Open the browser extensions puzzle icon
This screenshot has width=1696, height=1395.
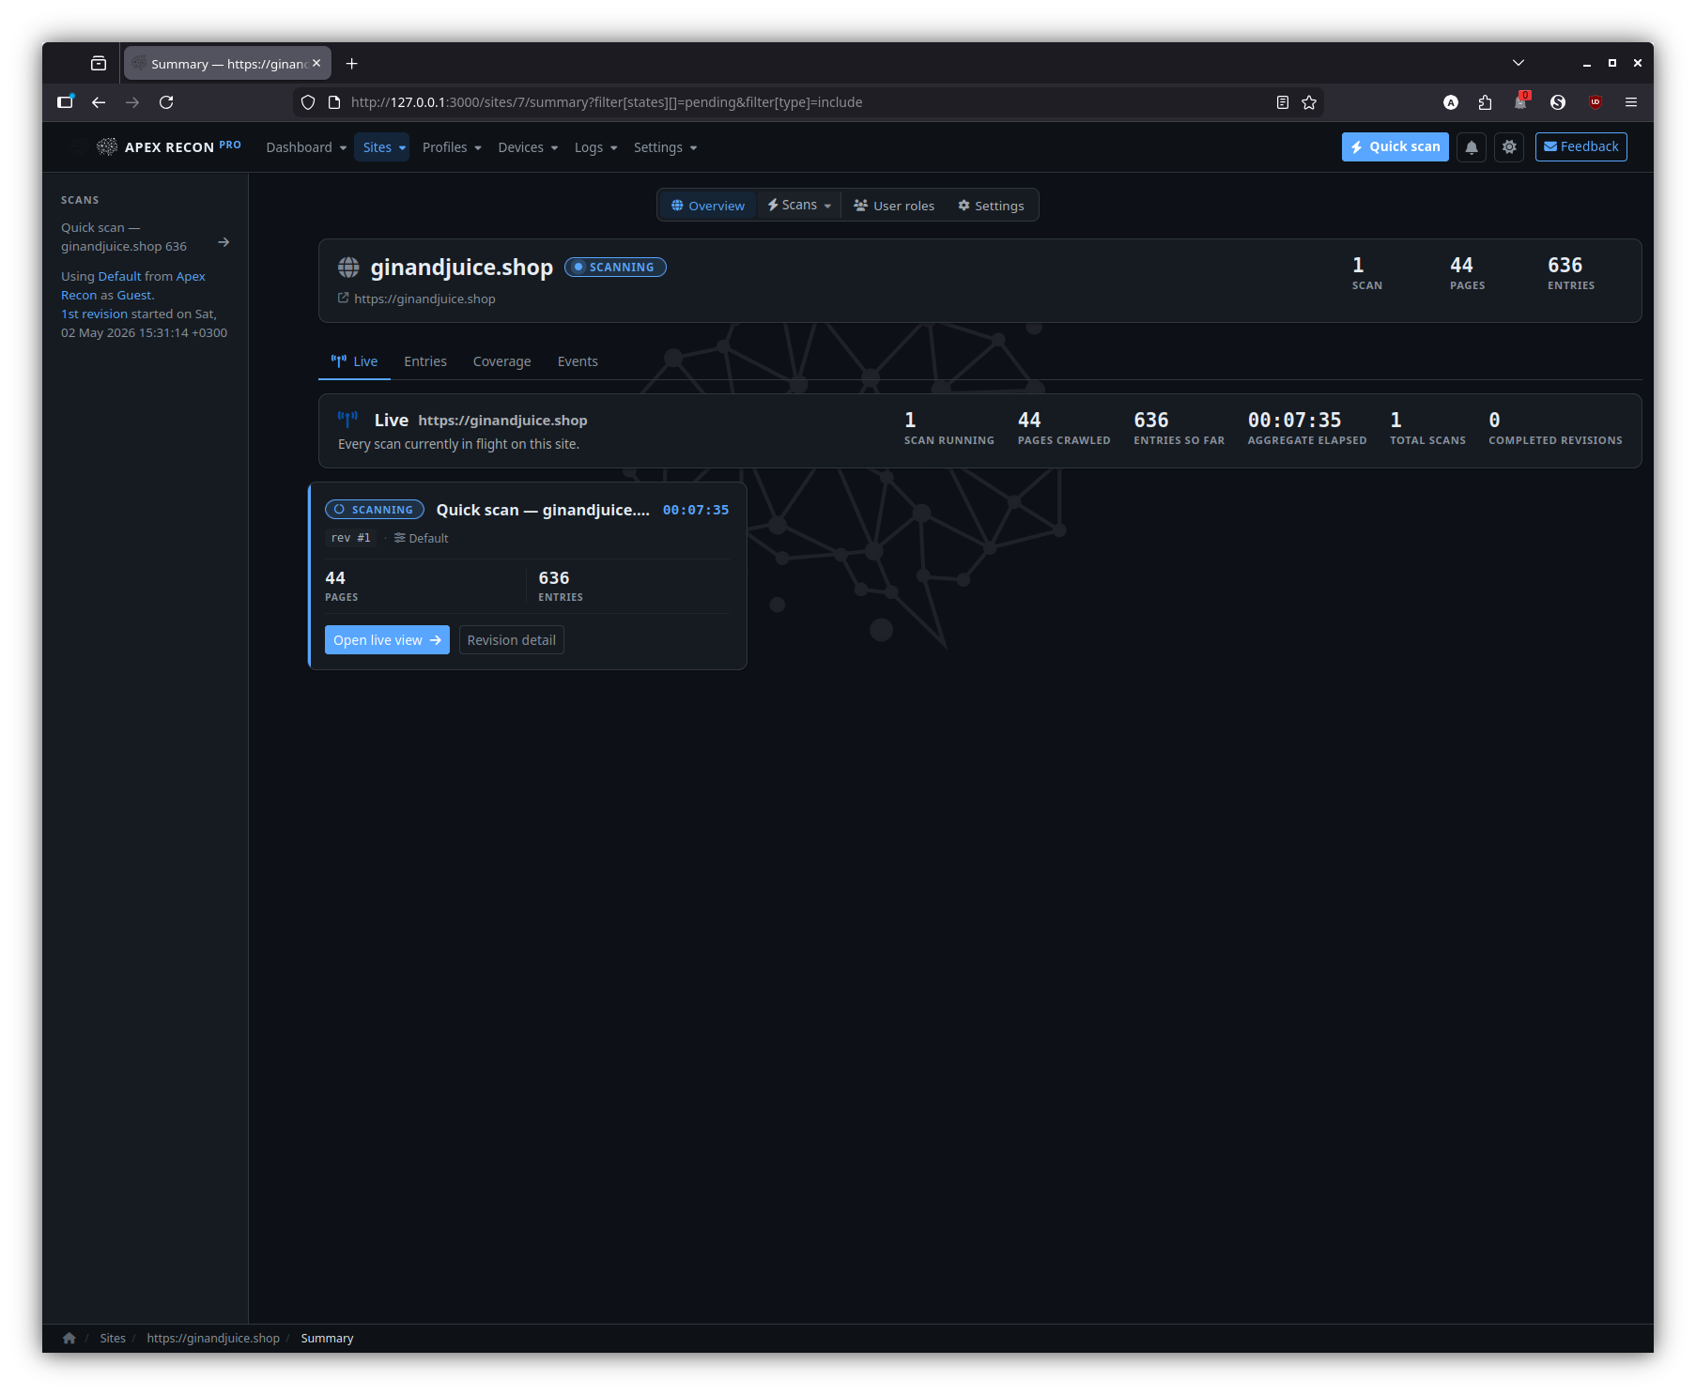click(1485, 102)
